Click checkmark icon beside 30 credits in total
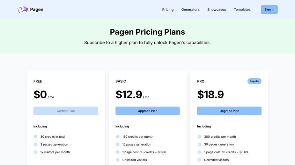This screenshot has height=165, width=295. coord(35,137)
